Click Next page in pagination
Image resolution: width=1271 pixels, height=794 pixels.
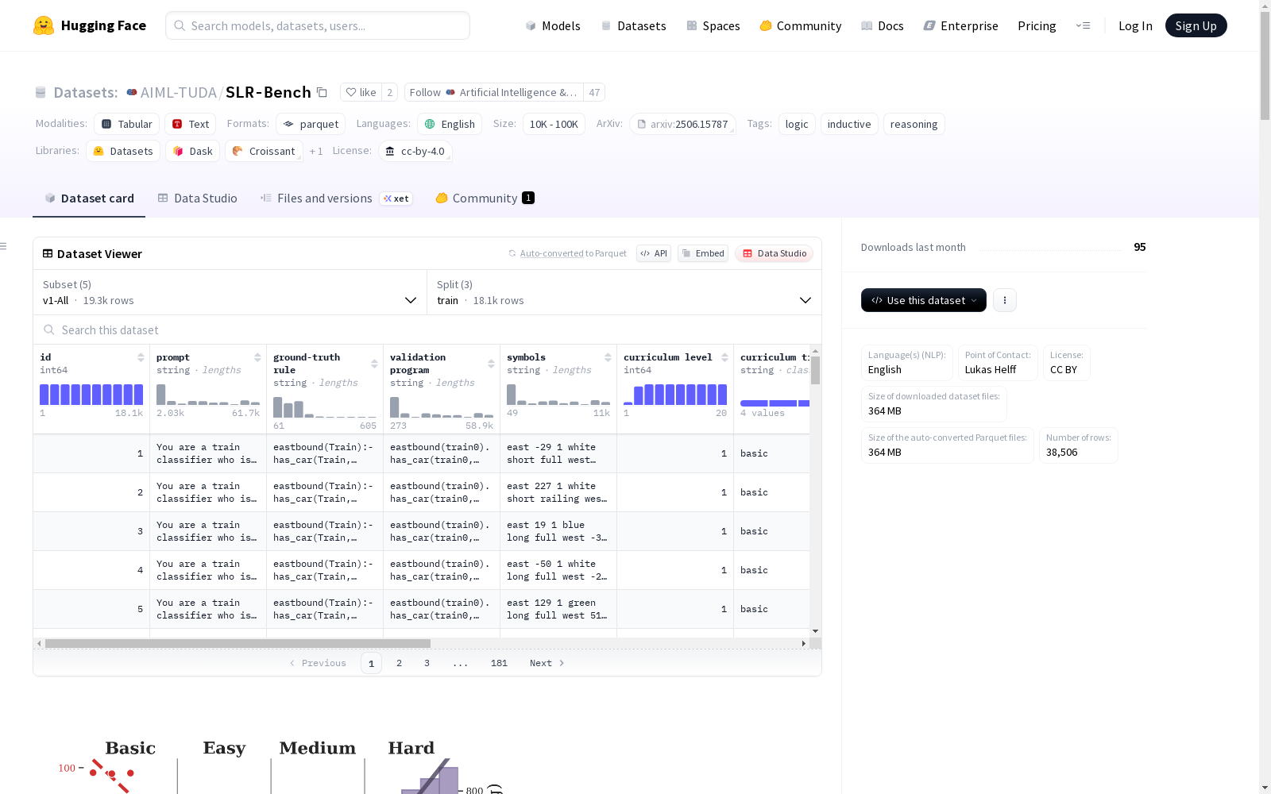point(547,663)
